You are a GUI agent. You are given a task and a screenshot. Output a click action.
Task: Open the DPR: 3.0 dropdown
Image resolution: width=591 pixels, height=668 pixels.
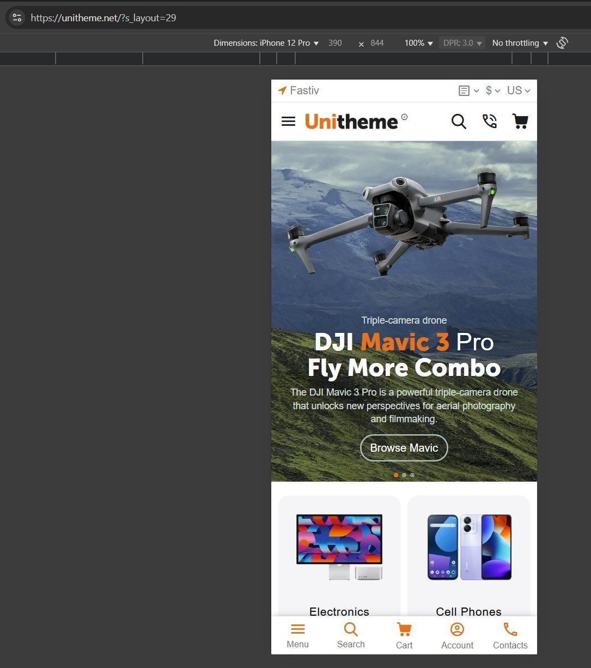(462, 43)
